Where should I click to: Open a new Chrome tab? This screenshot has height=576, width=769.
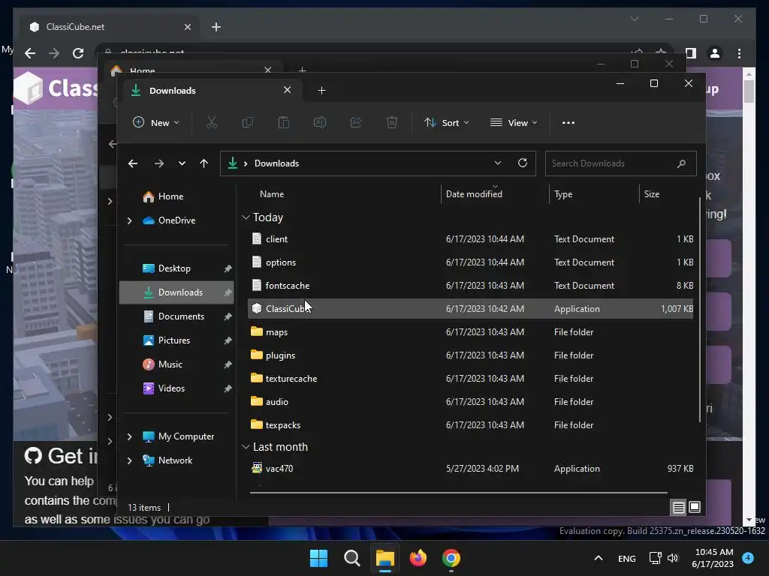tap(216, 27)
